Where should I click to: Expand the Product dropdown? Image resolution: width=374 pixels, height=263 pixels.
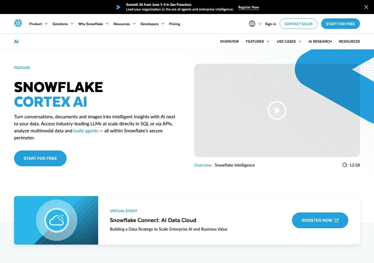(38, 24)
